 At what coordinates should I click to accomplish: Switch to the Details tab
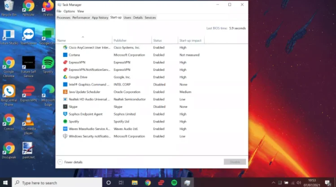(x=138, y=17)
